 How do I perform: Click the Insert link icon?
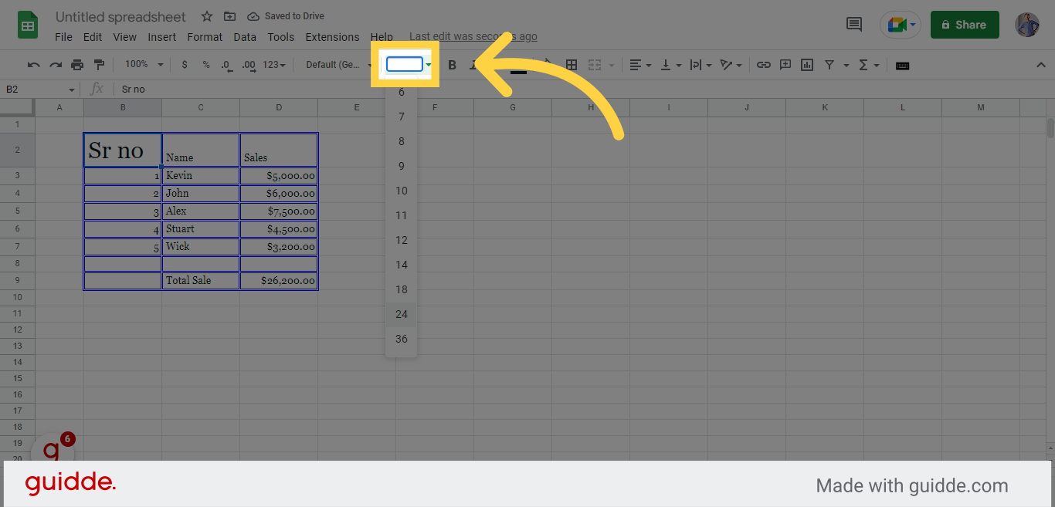[x=763, y=65]
